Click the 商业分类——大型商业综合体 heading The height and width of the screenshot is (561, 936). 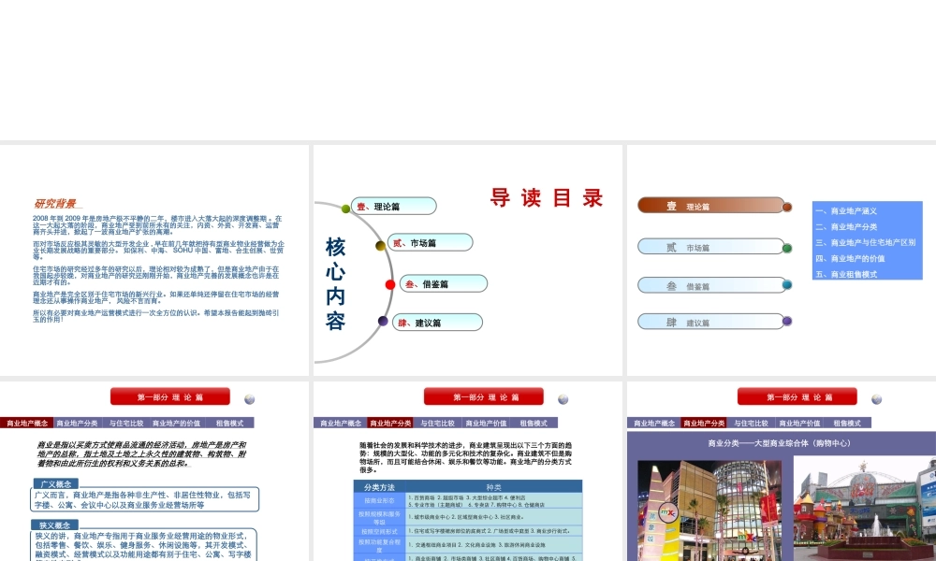coord(779,443)
